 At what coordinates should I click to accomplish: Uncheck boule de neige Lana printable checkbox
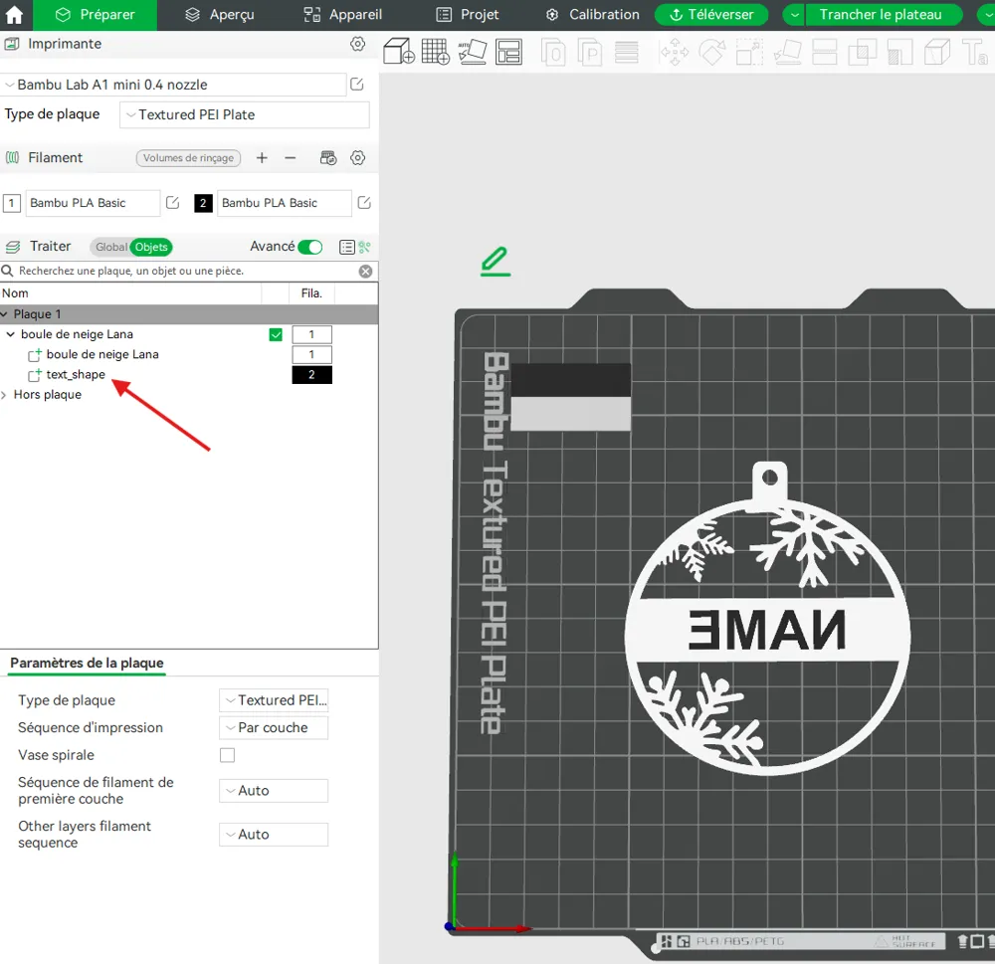pyautogui.click(x=276, y=334)
